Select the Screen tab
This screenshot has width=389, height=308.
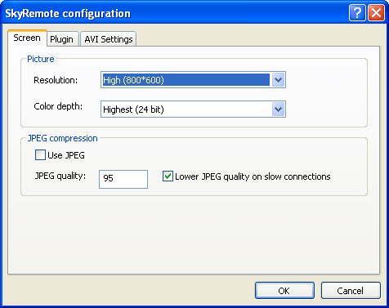27,38
